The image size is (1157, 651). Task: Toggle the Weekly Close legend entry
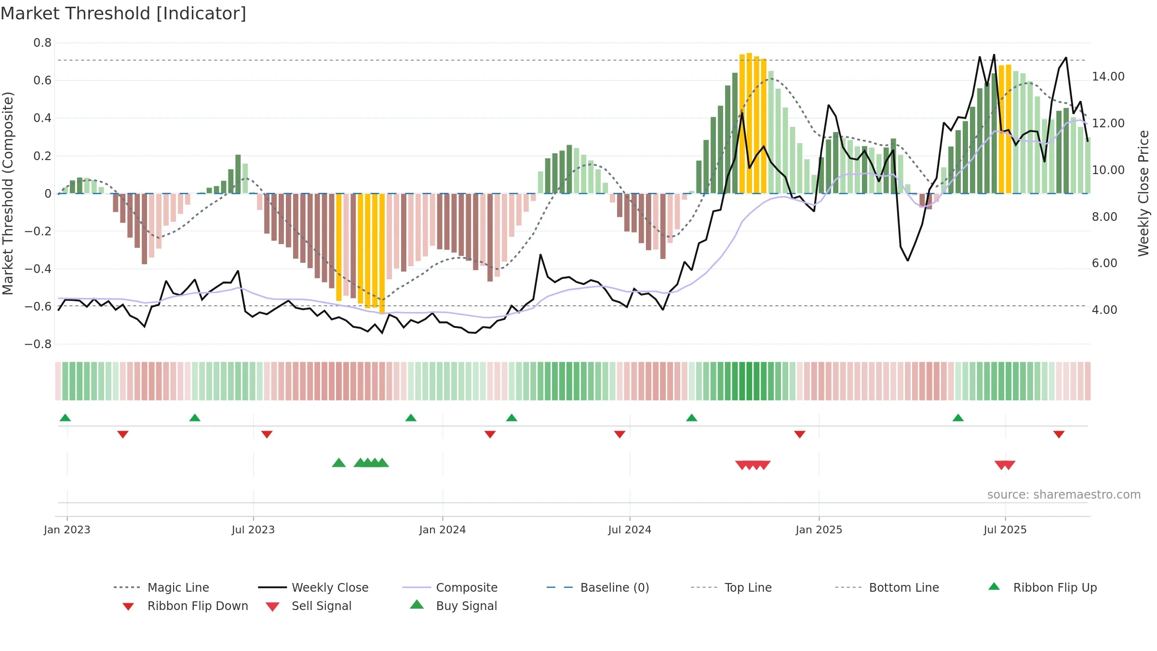tap(313, 587)
